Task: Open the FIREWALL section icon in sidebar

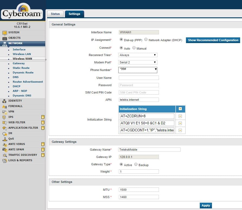Action: click(x=4, y=106)
